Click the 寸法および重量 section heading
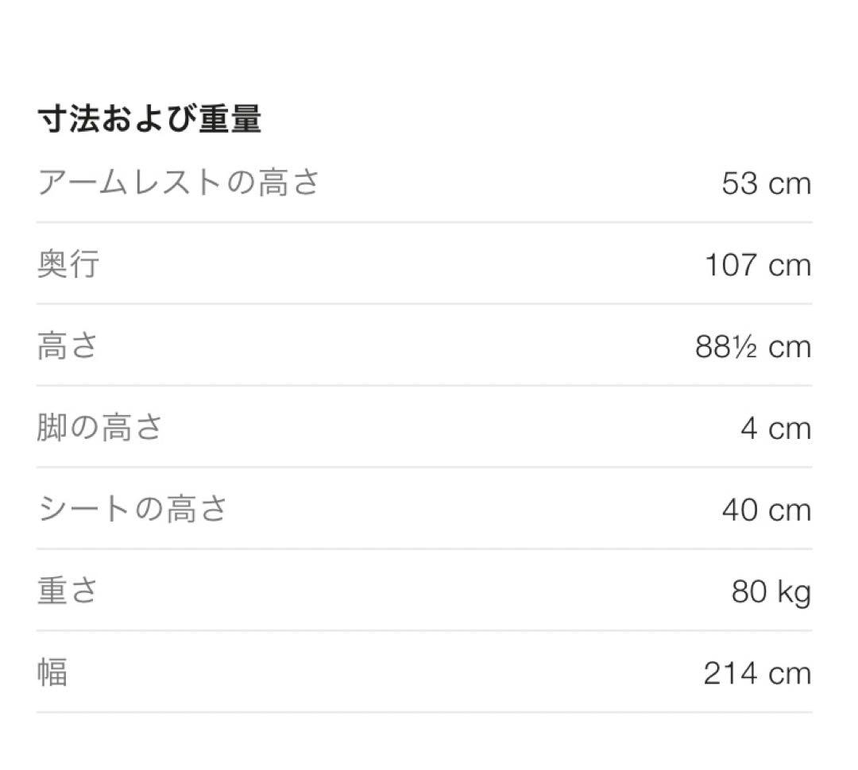The height and width of the screenshot is (770, 858). (149, 120)
